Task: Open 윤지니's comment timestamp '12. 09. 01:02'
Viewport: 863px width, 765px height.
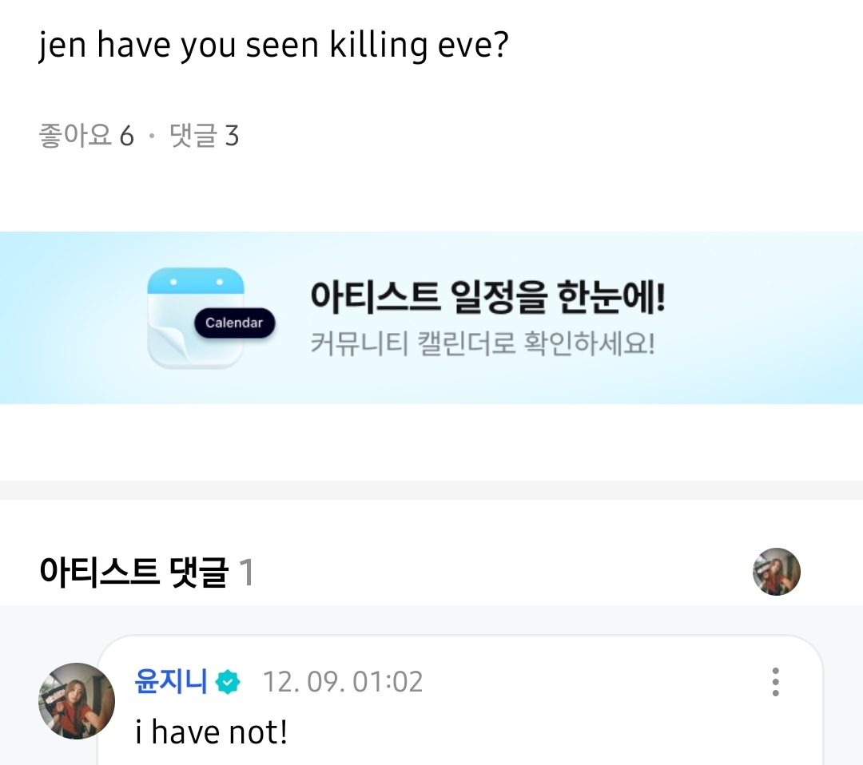Action: 344,681
